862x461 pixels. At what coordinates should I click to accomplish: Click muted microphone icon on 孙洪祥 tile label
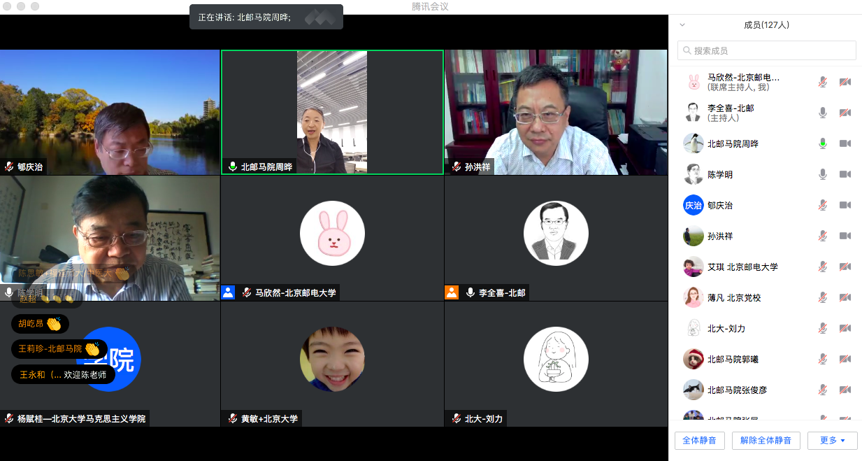[457, 166]
